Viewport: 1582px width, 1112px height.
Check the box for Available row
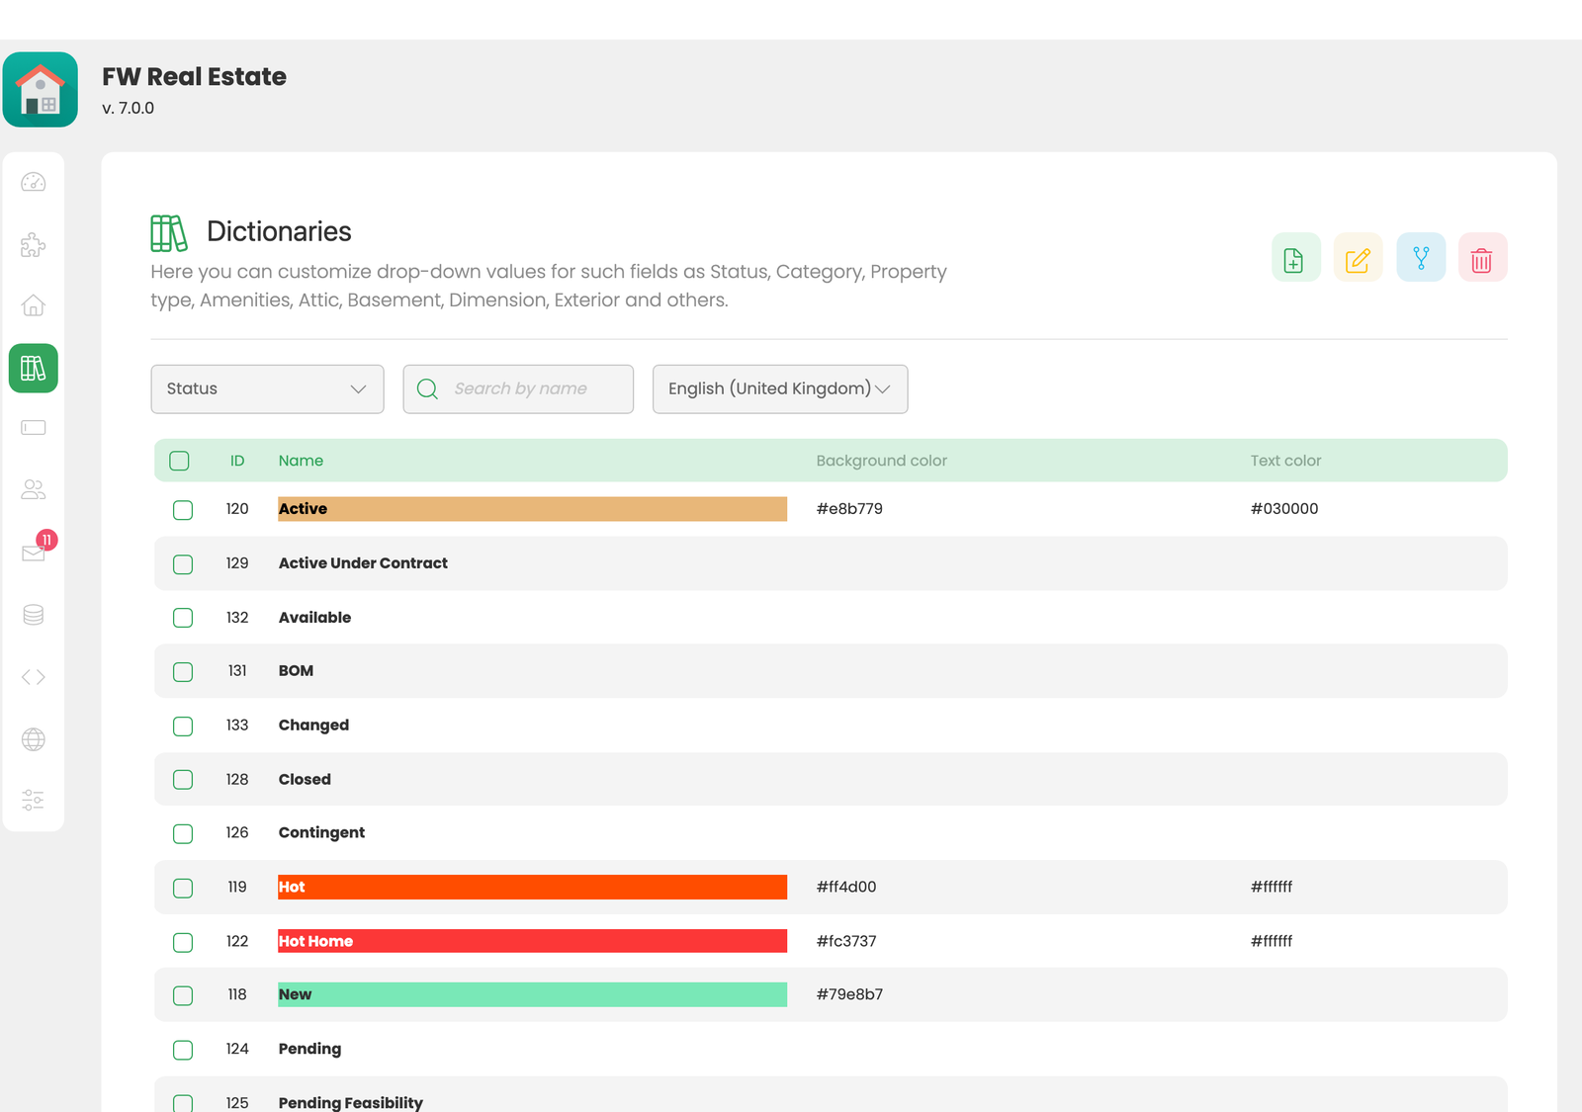click(x=183, y=618)
